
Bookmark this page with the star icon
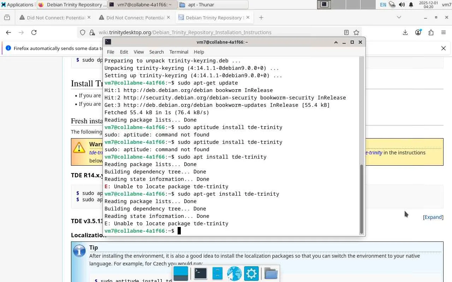356,32
